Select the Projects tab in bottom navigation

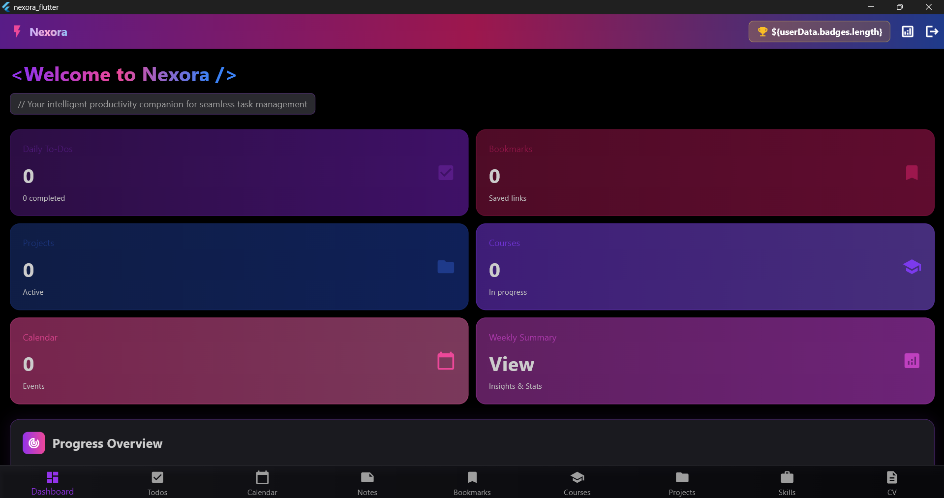coord(682,483)
